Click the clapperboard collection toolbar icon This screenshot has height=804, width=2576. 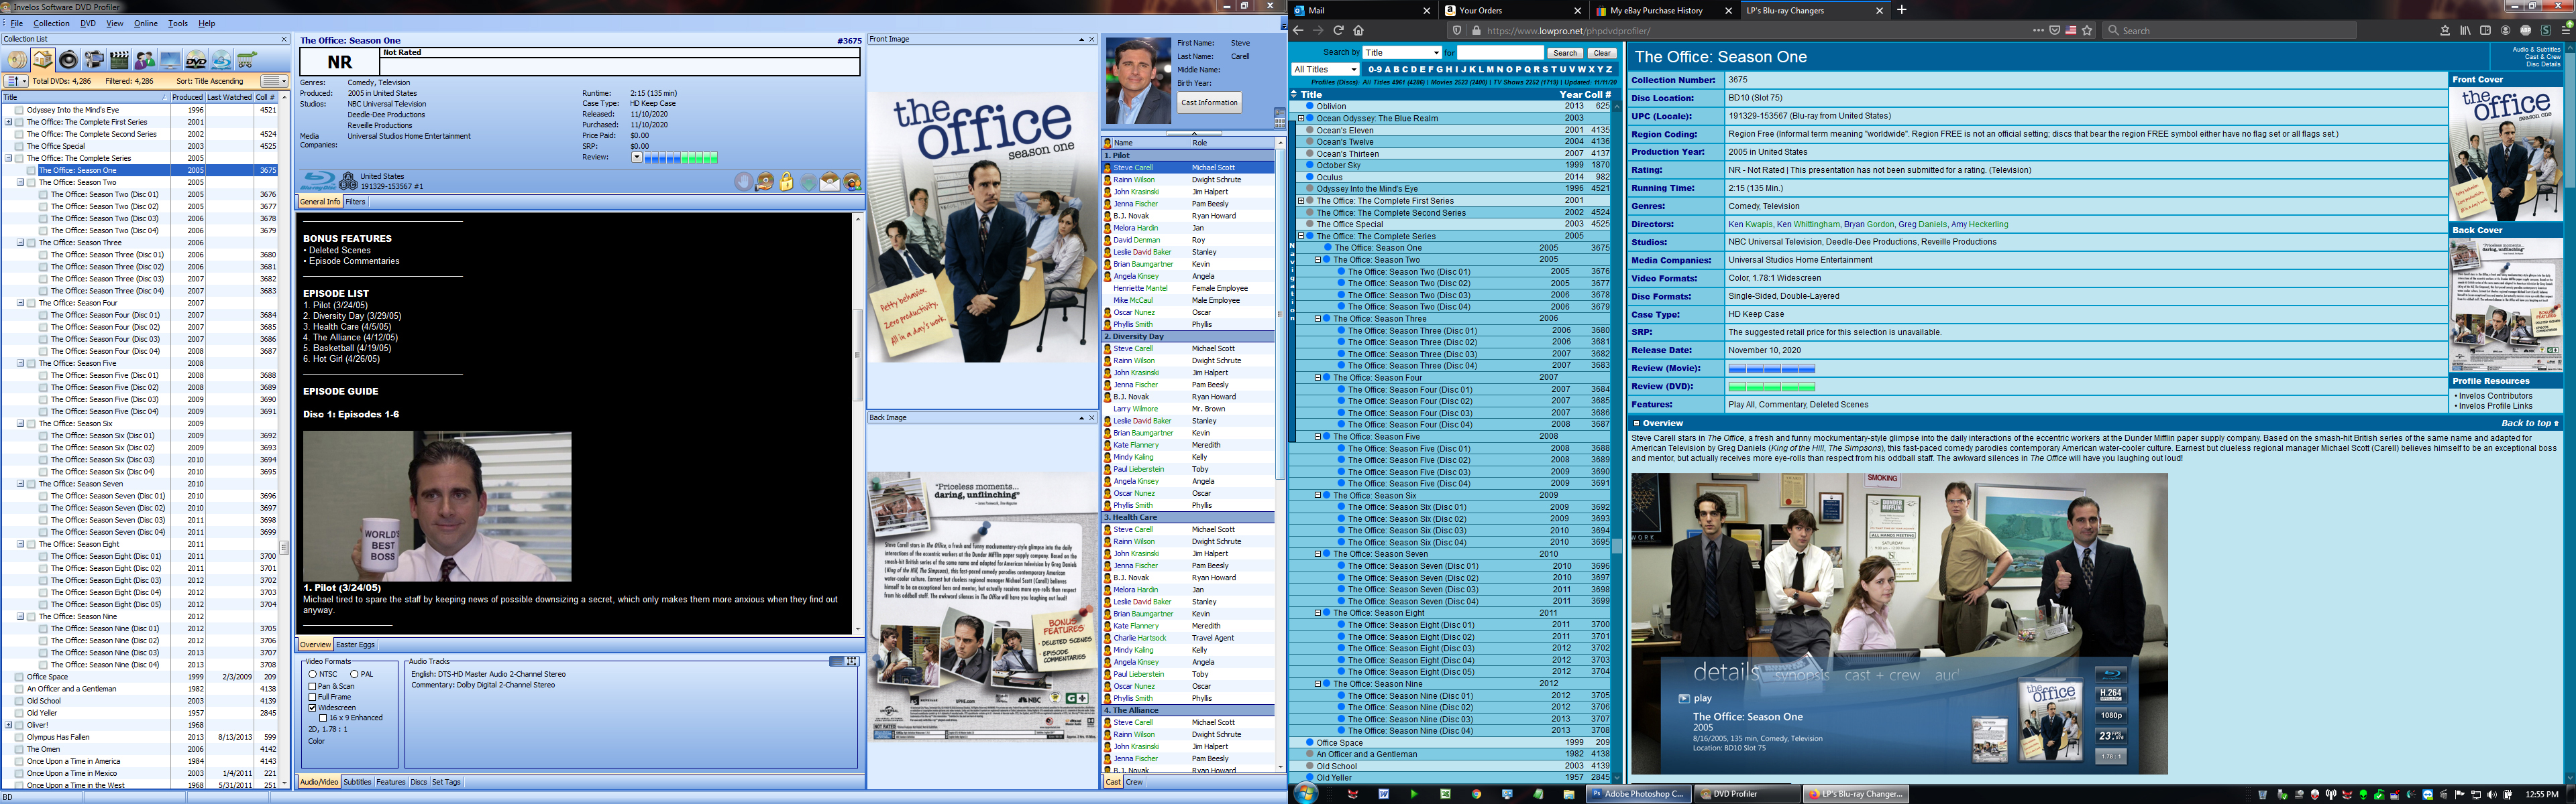120,60
